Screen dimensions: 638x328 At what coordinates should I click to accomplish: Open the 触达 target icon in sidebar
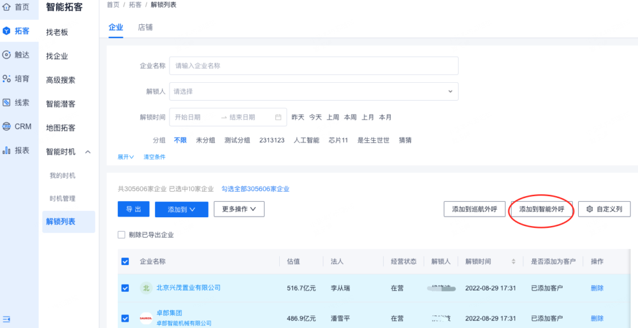click(x=6, y=54)
